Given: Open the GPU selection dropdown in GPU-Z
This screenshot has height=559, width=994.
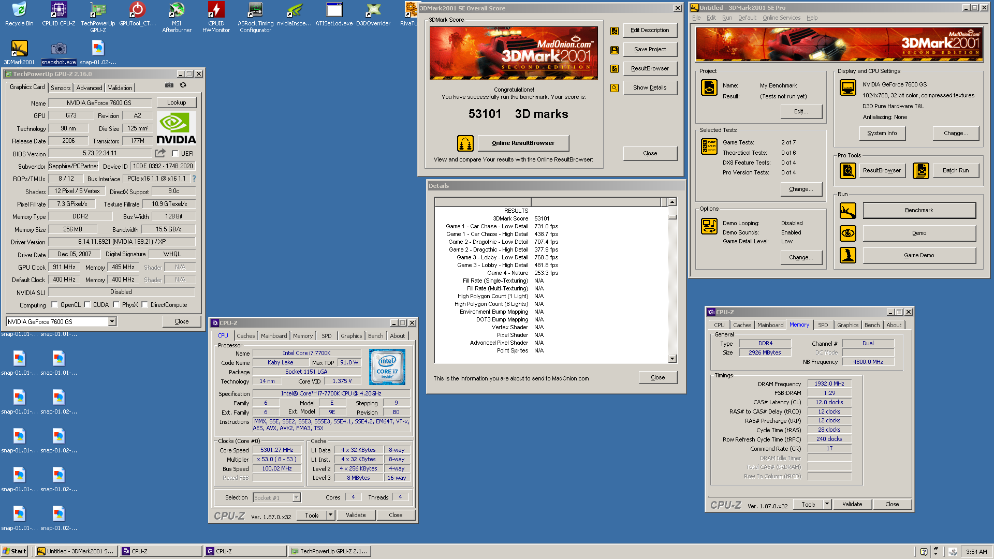Looking at the screenshot, I should [x=112, y=322].
